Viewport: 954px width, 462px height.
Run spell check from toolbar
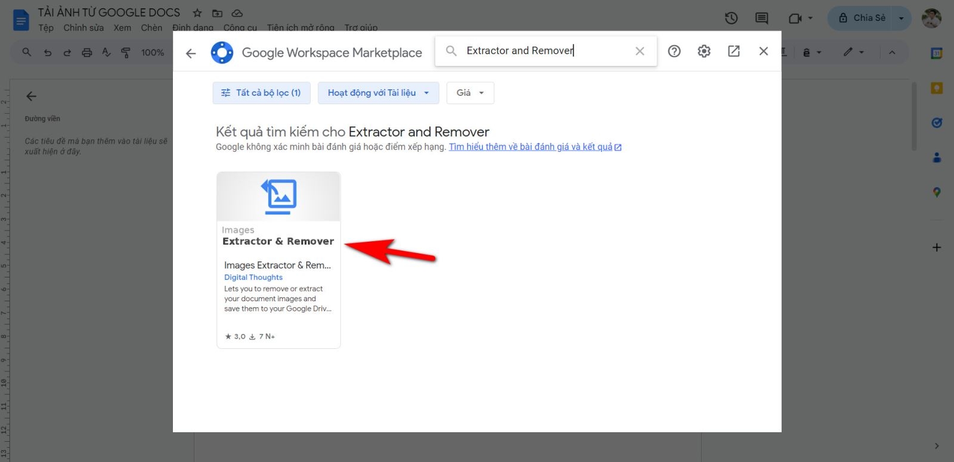(x=106, y=52)
